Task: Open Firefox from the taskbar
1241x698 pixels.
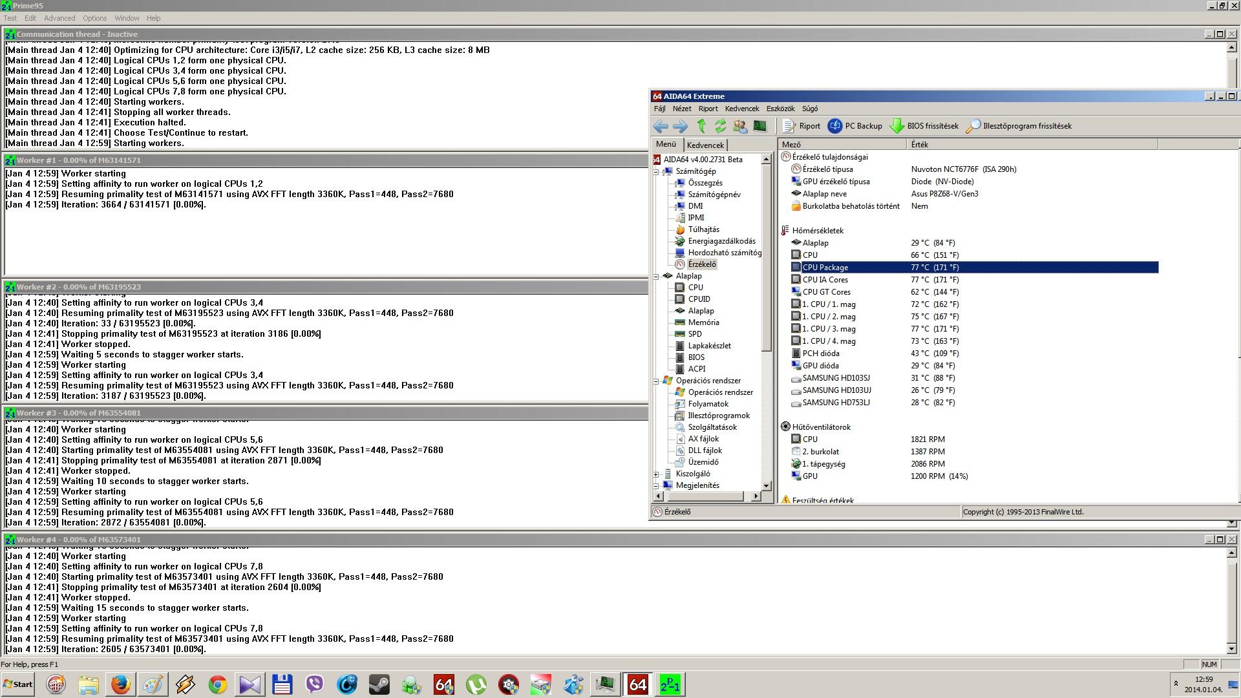Action: (120, 684)
